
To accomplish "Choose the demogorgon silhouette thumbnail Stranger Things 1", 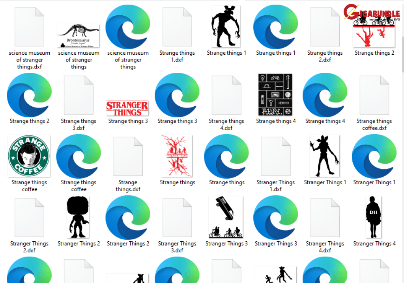I will point(324,156).
